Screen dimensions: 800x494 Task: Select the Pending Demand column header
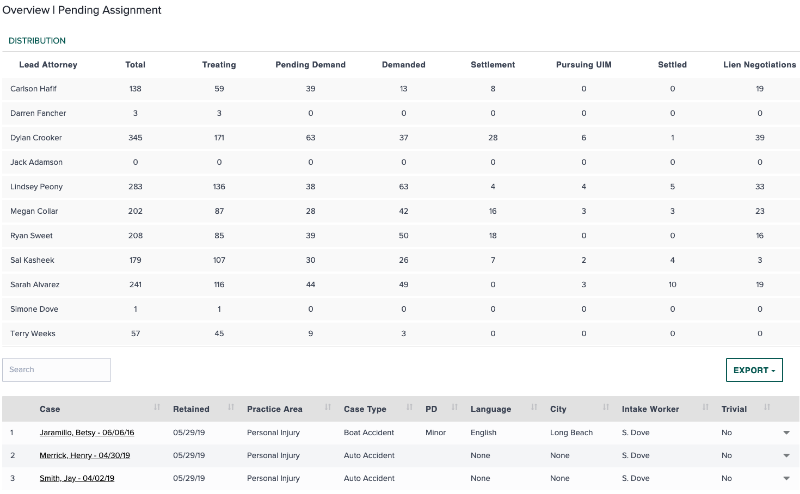pos(311,65)
